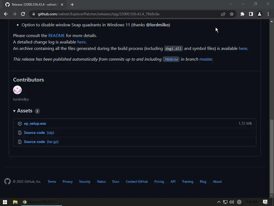274x206 pixels.
Task: Click the scrollbar up arrow
Action: click(272, 21)
